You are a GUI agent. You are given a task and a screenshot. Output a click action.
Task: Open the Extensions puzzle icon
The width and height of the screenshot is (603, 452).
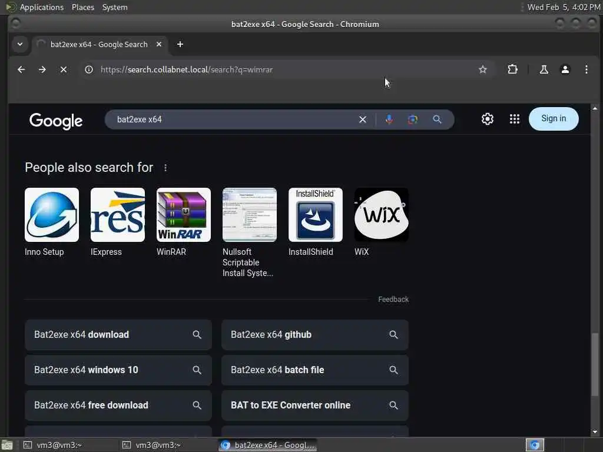pos(512,69)
